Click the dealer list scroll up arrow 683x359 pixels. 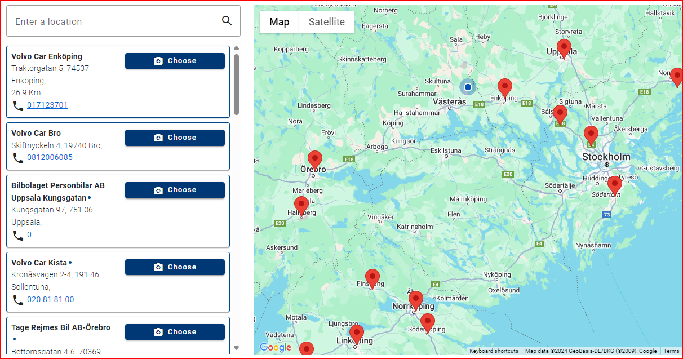(236, 48)
